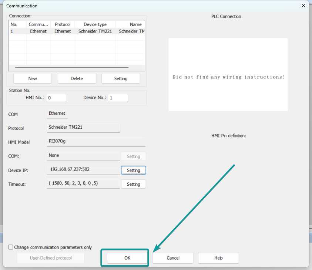Screen dimensions: 312x270
Task: Click the Device IP address field
Action: tap(83, 169)
